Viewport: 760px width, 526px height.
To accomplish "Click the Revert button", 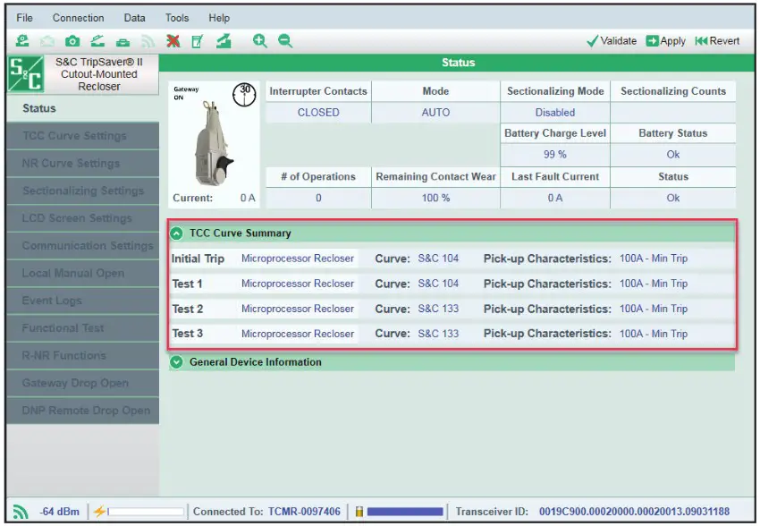I will click(717, 41).
